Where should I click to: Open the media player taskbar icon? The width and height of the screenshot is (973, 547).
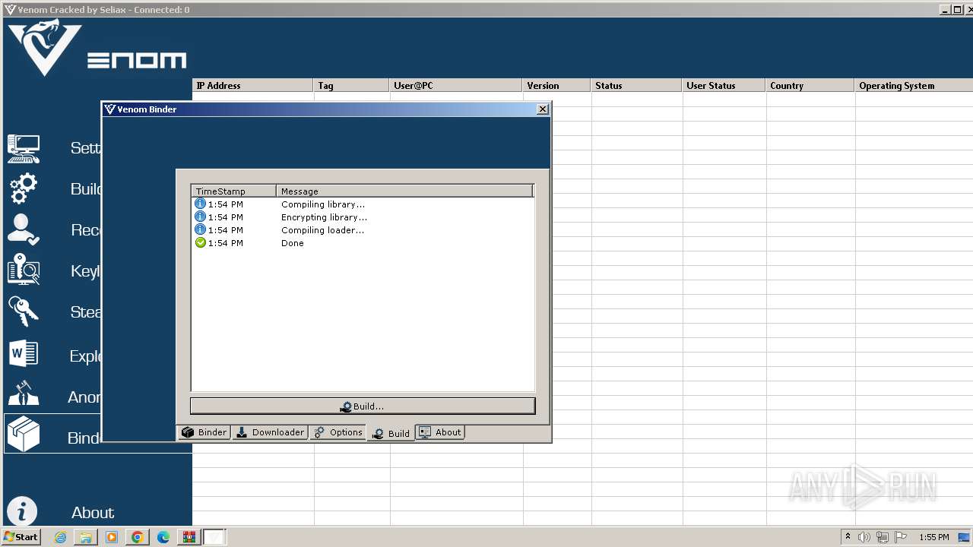112,537
